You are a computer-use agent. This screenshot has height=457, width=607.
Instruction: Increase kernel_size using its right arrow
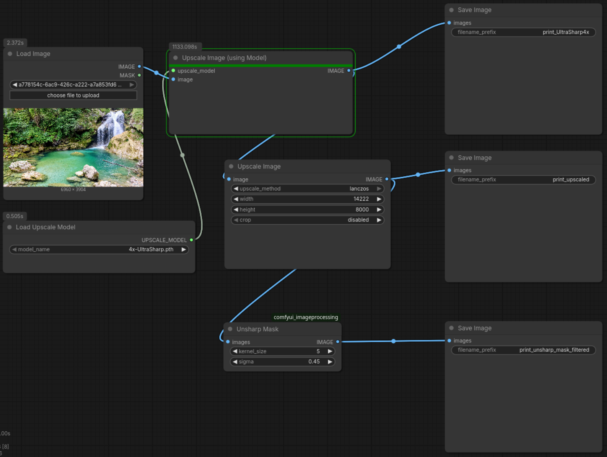[330, 351]
